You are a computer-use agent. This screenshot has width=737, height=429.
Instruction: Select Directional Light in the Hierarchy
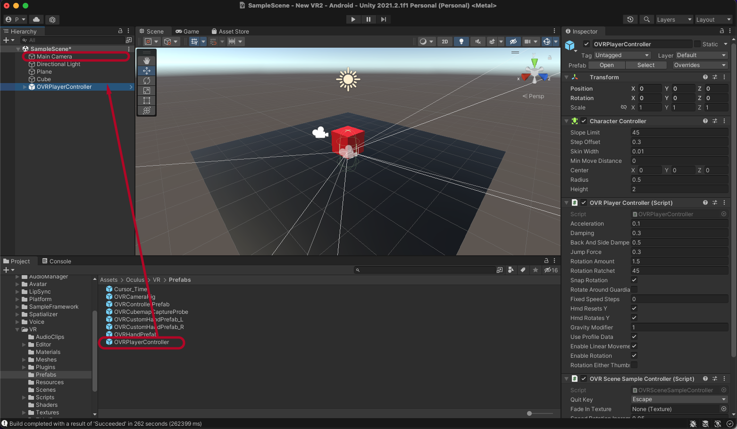click(58, 64)
